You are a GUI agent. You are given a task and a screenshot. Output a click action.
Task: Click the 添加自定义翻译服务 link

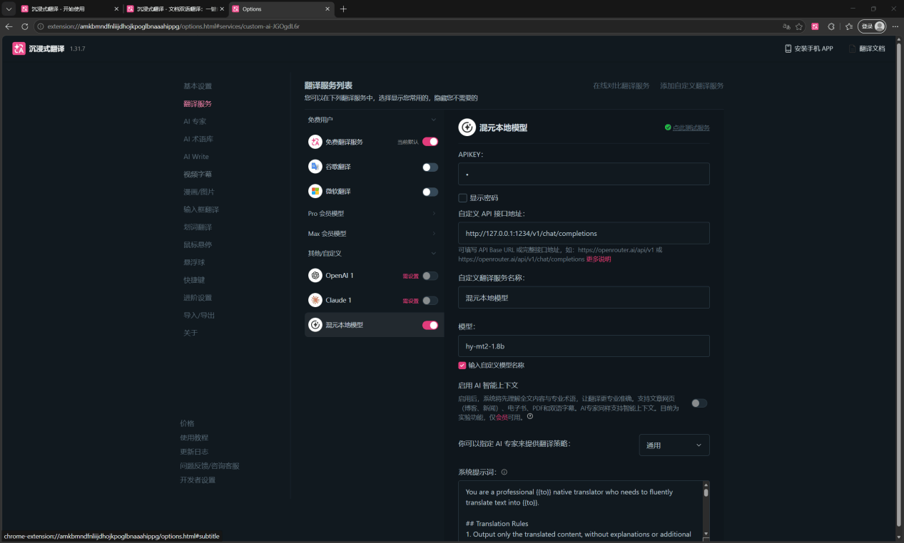[x=691, y=86]
